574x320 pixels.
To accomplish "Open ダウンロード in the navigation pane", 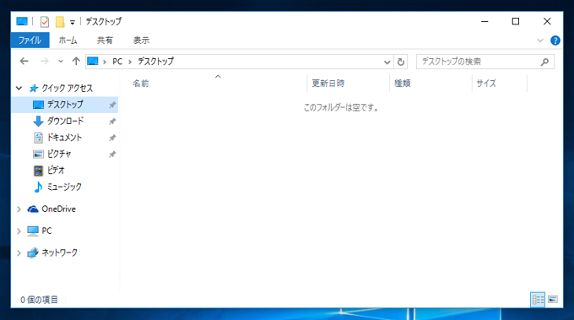I will 65,121.
